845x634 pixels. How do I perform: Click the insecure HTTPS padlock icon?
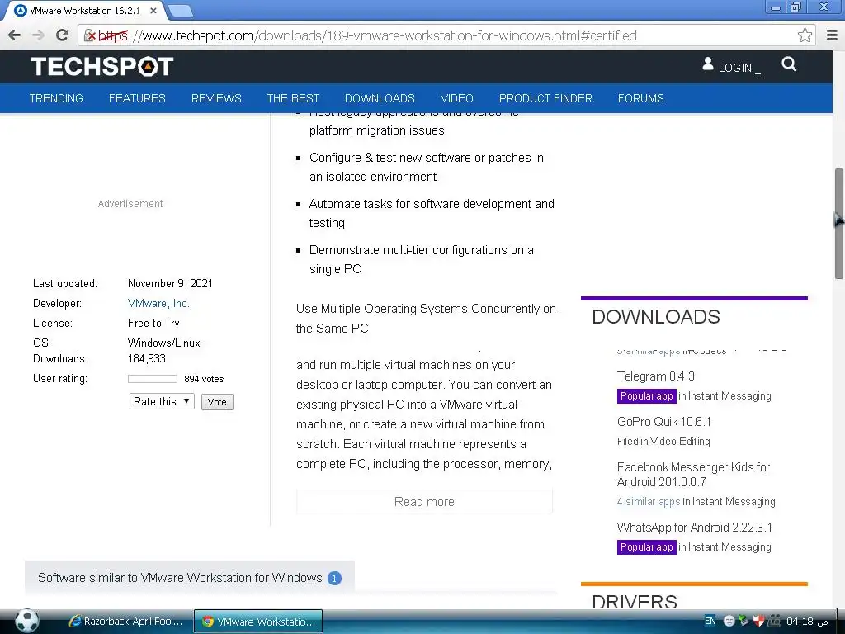pyautogui.click(x=89, y=35)
